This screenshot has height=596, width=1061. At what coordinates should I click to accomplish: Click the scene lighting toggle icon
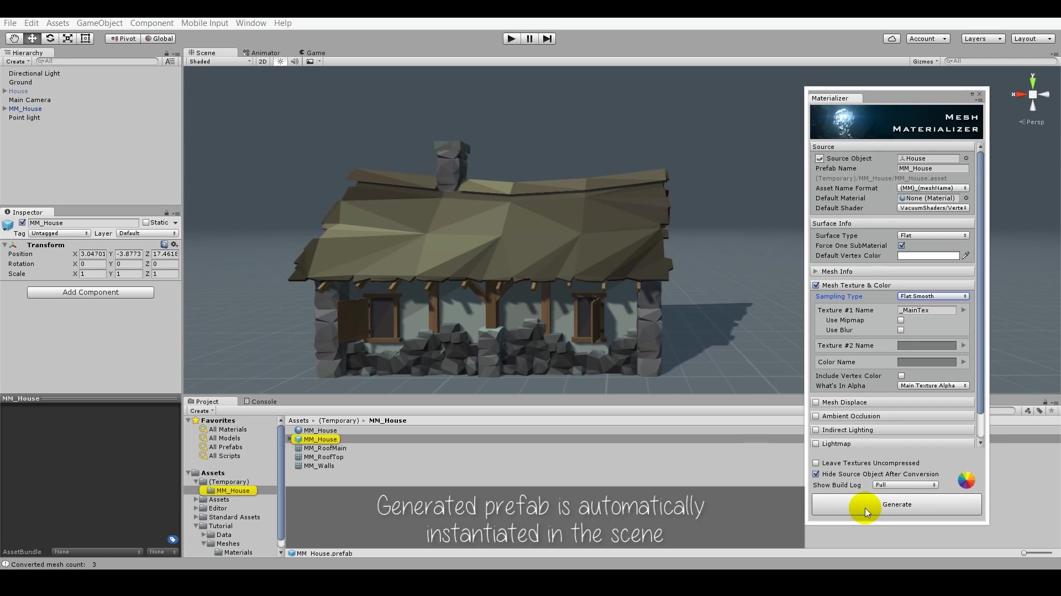tap(279, 61)
